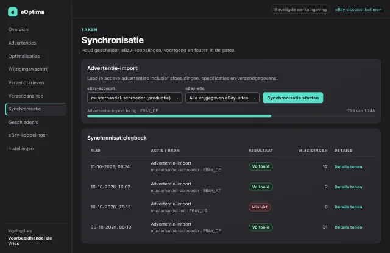Click the Mislukt result badge
The image size is (390, 253).
260,207
